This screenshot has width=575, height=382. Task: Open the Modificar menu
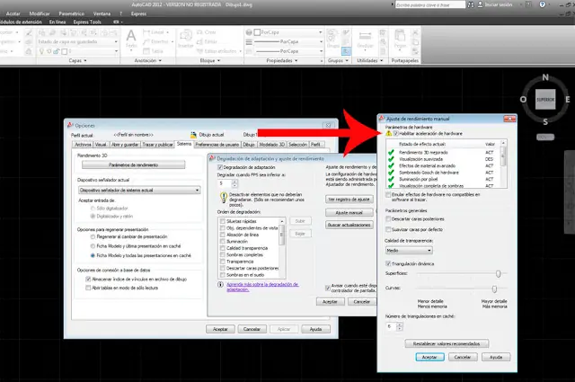[40, 13]
